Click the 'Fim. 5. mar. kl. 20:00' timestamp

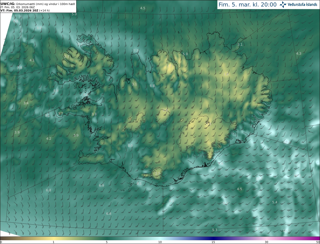(x=247, y=4)
